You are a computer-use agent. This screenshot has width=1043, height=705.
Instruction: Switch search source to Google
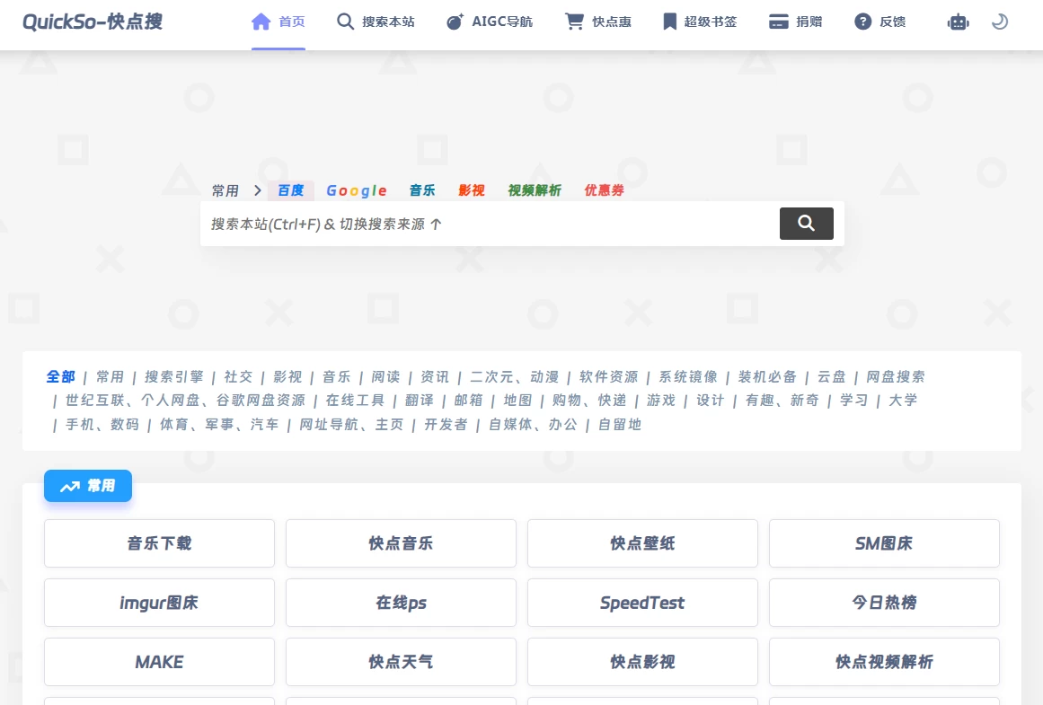point(357,189)
